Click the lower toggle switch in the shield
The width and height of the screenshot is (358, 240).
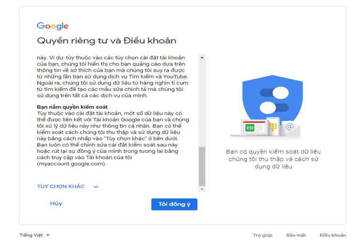click(x=274, y=107)
